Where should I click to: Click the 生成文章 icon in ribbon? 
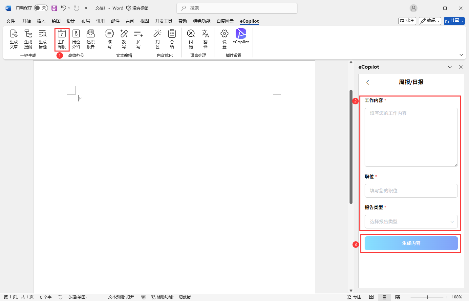coord(14,39)
